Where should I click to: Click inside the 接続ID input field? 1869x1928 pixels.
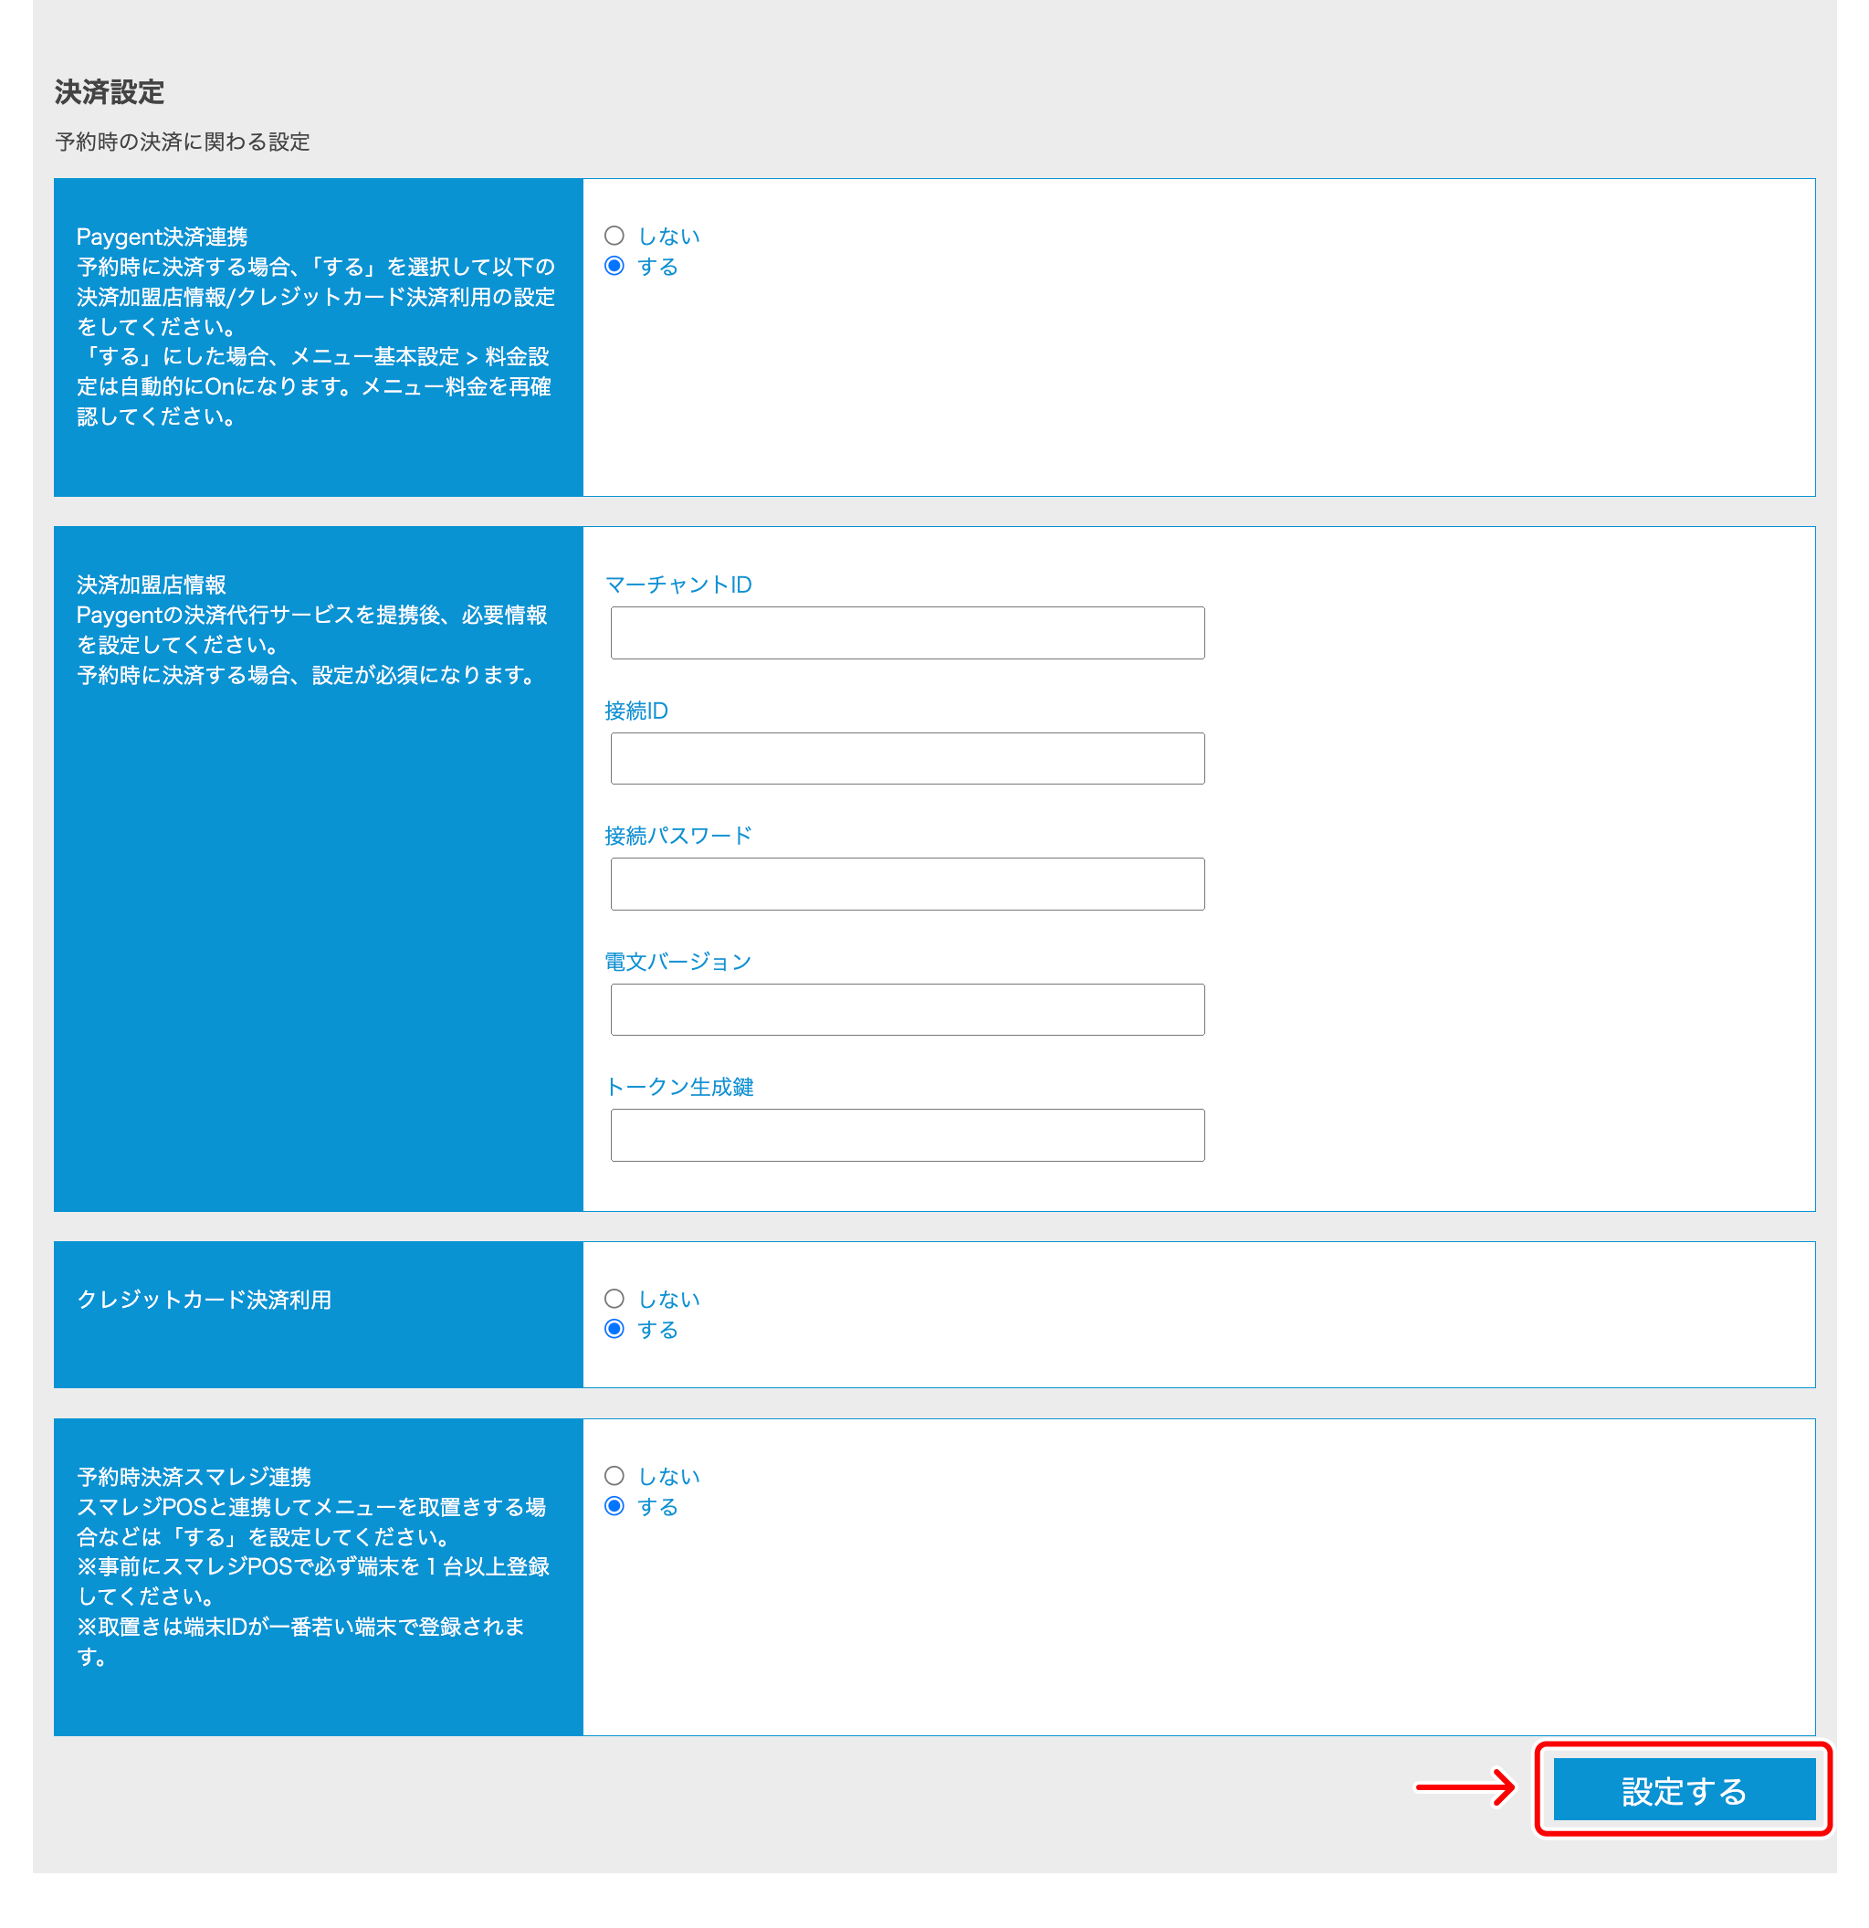click(x=907, y=758)
